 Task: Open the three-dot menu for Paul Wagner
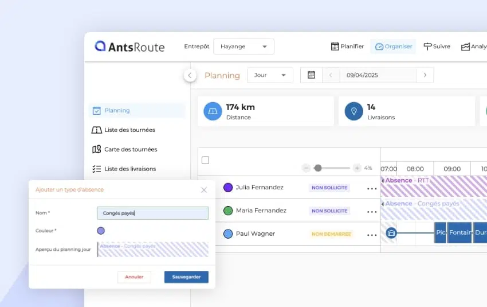[x=372, y=234]
